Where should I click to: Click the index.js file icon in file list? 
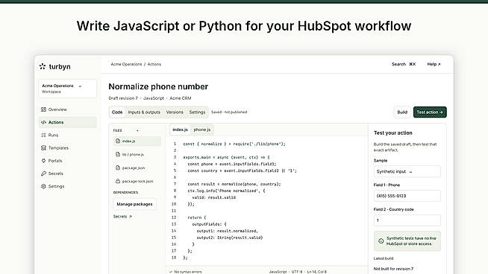pyautogui.click(x=118, y=141)
